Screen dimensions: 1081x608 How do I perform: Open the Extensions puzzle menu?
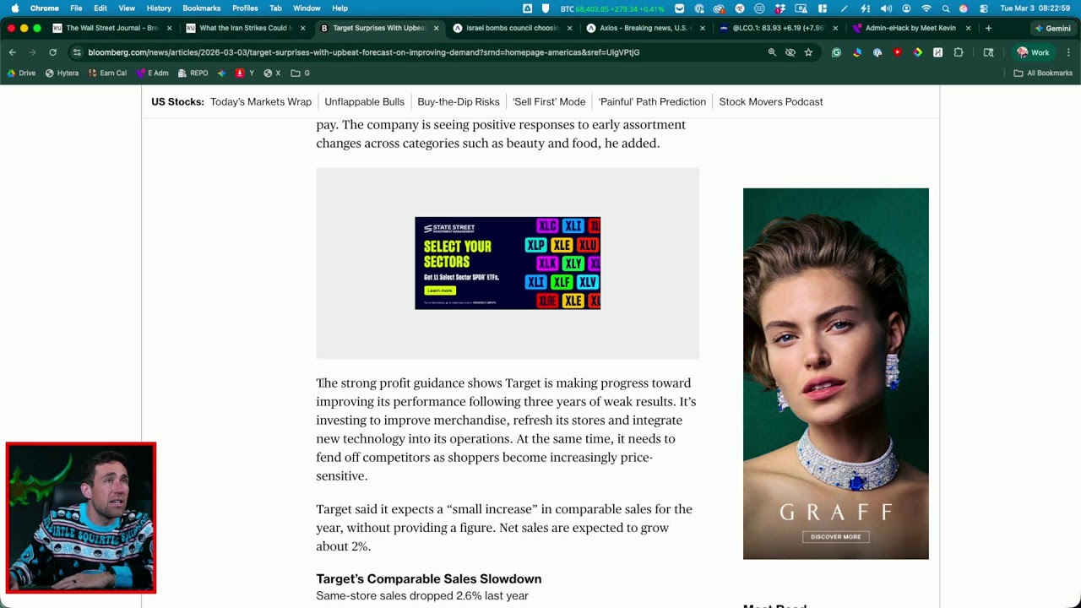click(x=959, y=52)
